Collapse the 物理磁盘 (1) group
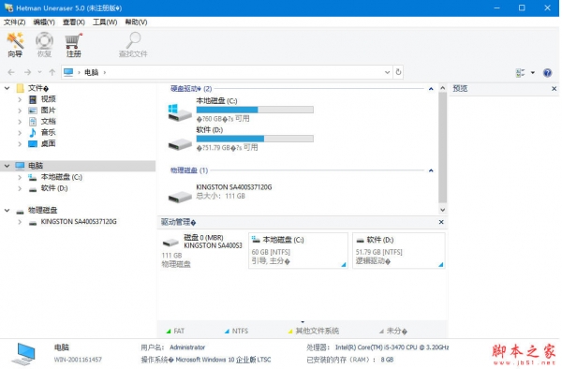Image resolution: width=562 pixels, height=369 pixels. pyautogui.click(x=431, y=170)
